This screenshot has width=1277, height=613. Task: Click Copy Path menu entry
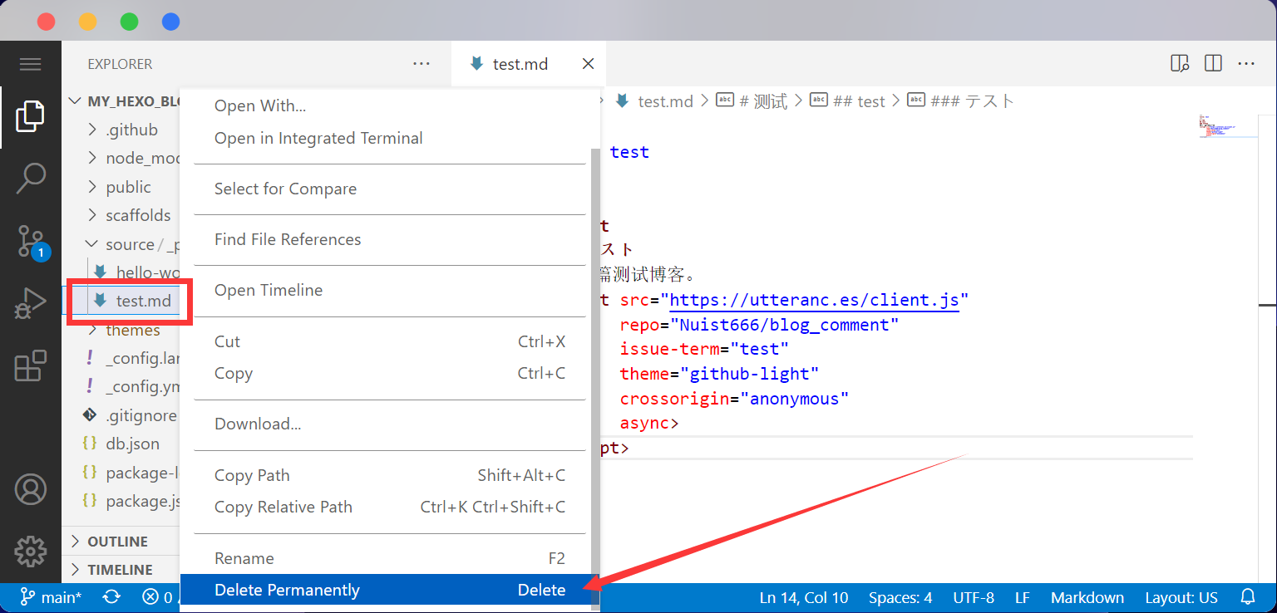(x=252, y=475)
